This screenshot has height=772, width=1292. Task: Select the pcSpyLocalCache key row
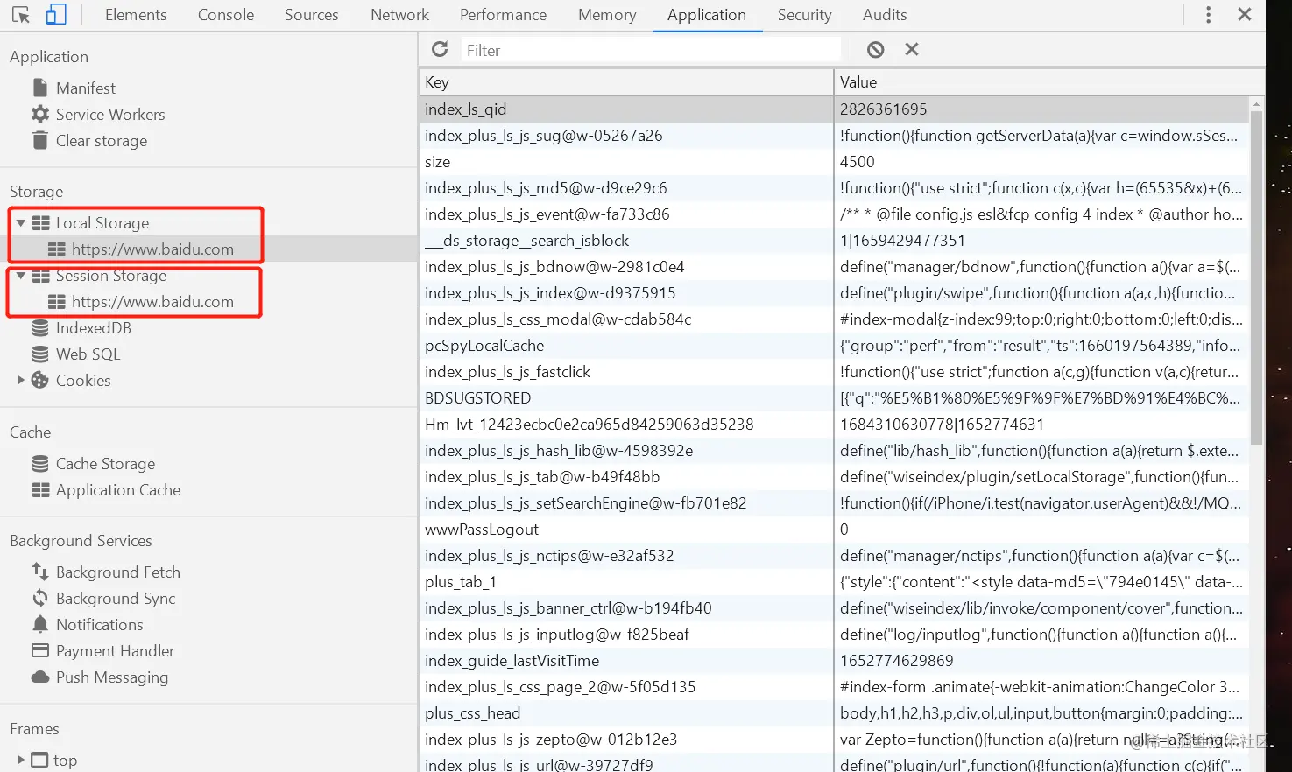click(834, 346)
